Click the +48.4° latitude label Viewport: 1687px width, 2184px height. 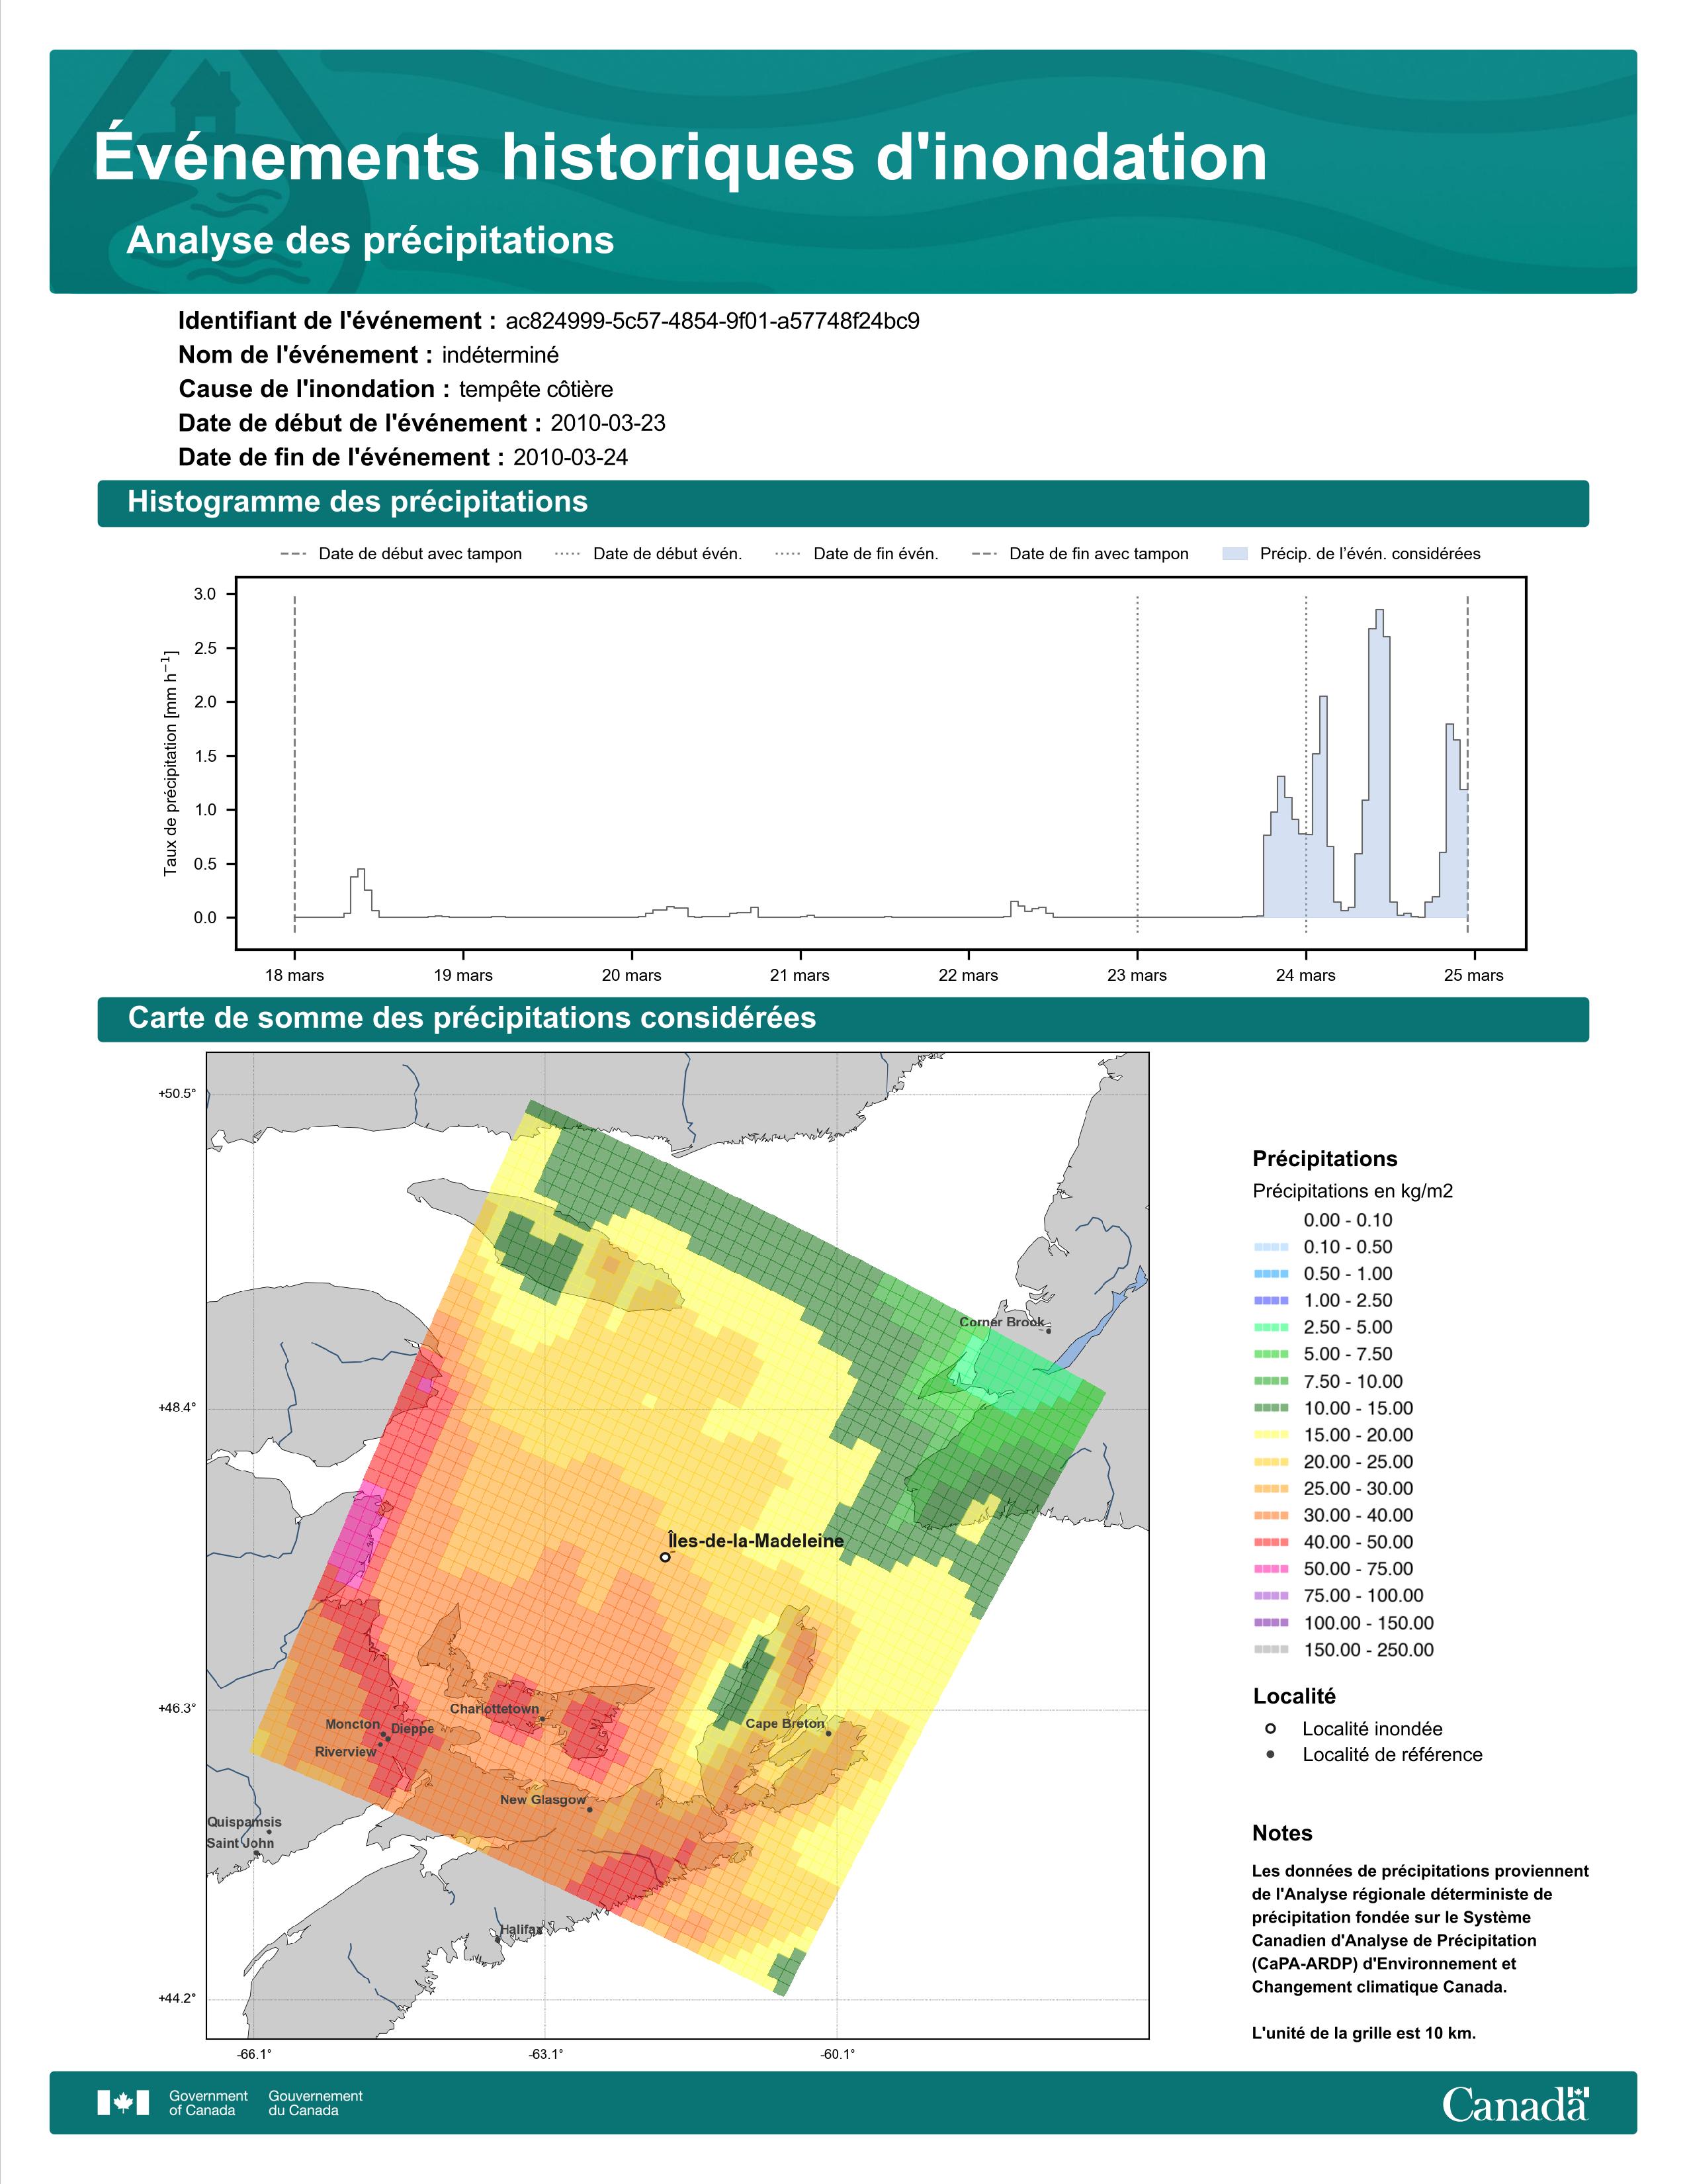[177, 1407]
